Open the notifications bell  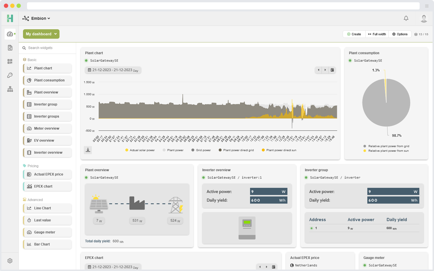[x=406, y=18]
